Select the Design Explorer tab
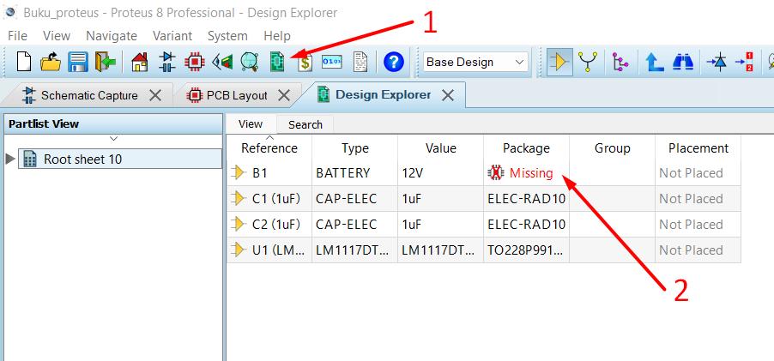Screen dimensions: 774x361 tap(383, 94)
